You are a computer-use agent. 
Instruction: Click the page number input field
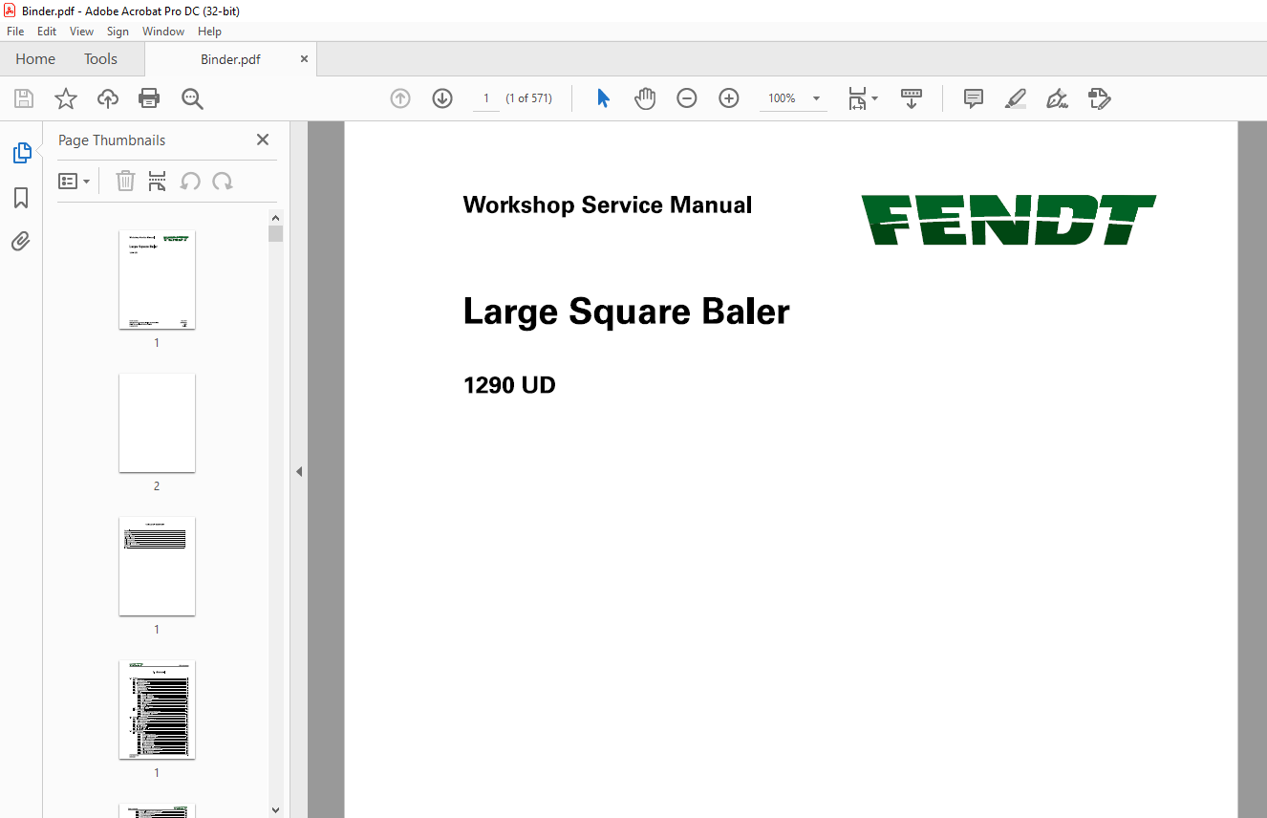pyautogui.click(x=486, y=98)
